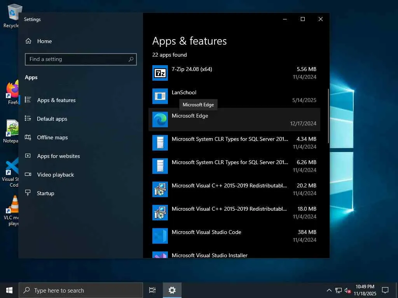The width and height of the screenshot is (398, 298).
Task: Click the search magnifier in Find a setting
Action: point(131,59)
